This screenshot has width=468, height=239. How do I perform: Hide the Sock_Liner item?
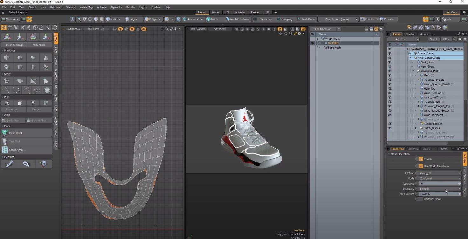click(389, 62)
